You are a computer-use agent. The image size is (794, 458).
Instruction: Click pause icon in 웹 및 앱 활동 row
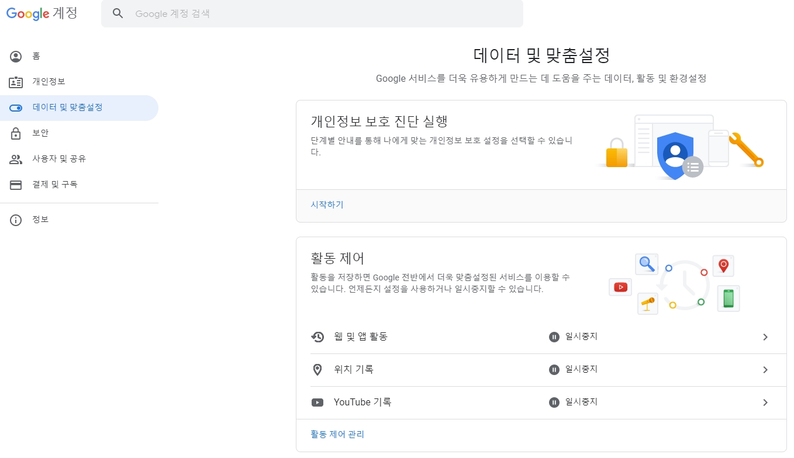click(x=554, y=337)
